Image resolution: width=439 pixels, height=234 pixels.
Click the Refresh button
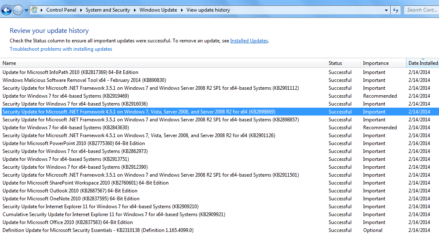[395, 10]
